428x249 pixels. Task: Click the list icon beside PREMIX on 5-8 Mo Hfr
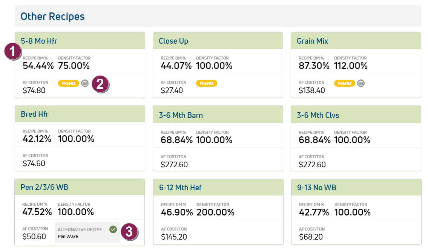(85, 83)
